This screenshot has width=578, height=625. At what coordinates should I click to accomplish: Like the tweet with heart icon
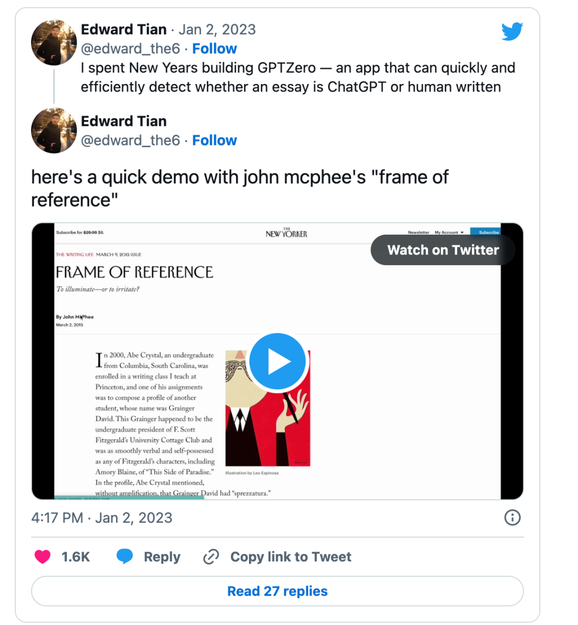click(43, 557)
